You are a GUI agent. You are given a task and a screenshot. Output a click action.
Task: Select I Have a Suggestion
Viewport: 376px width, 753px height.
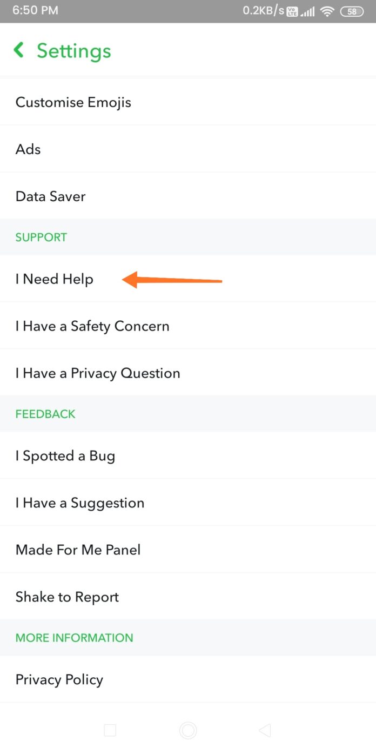[x=80, y=503]
